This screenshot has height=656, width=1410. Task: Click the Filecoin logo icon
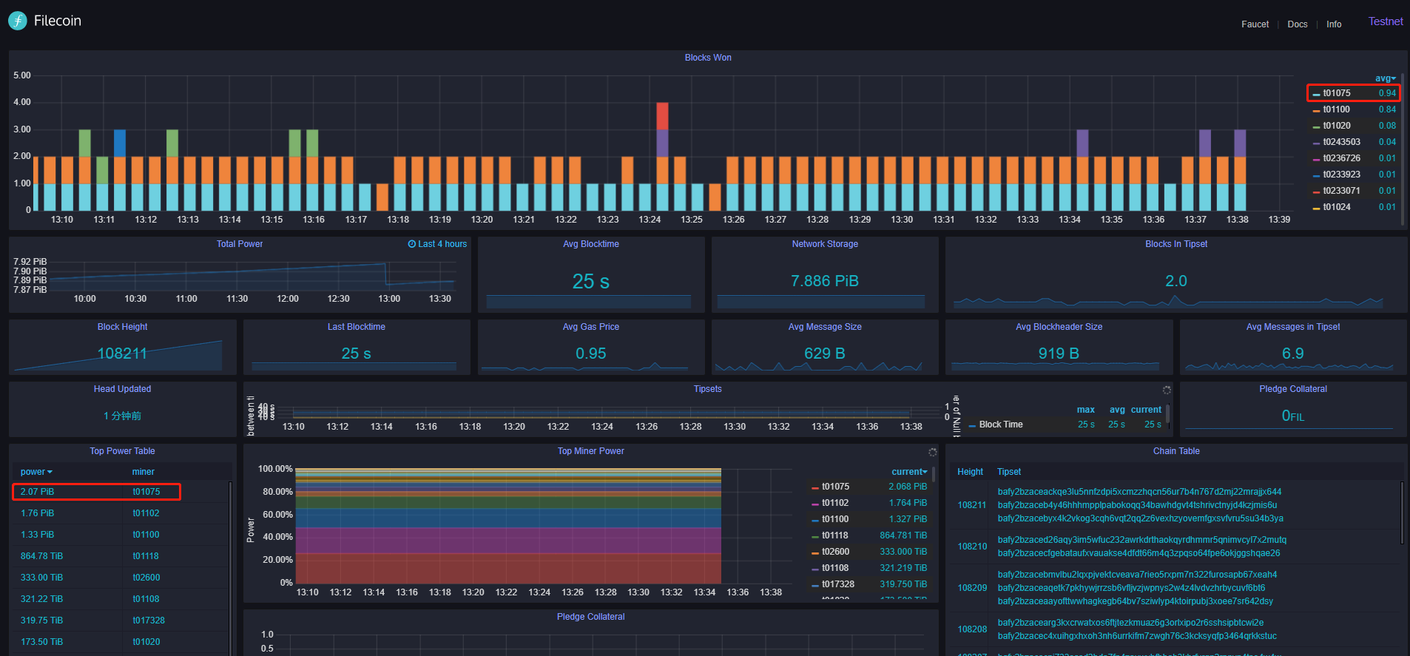tap(18, 21)
